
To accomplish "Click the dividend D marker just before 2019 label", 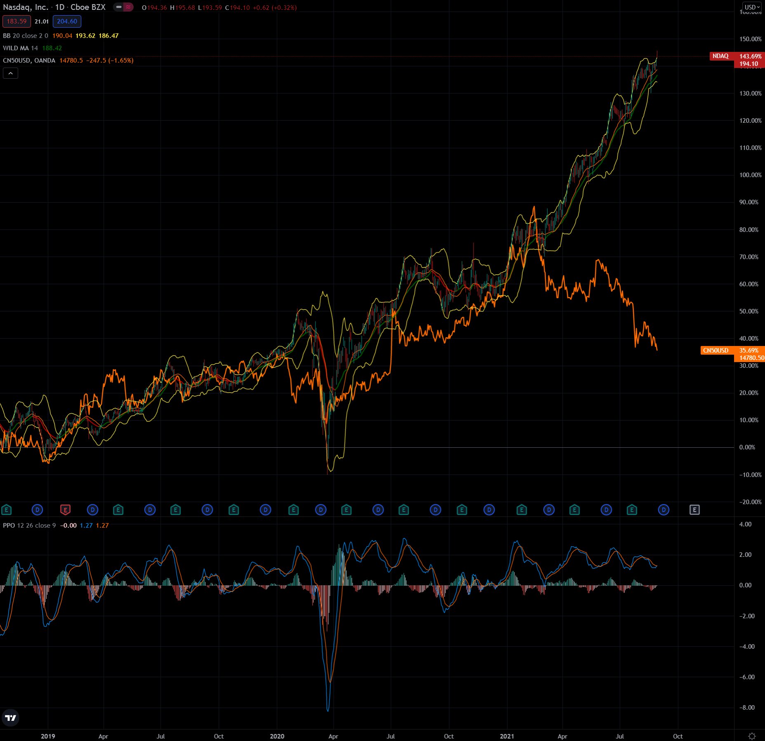I will pos(37,510).
